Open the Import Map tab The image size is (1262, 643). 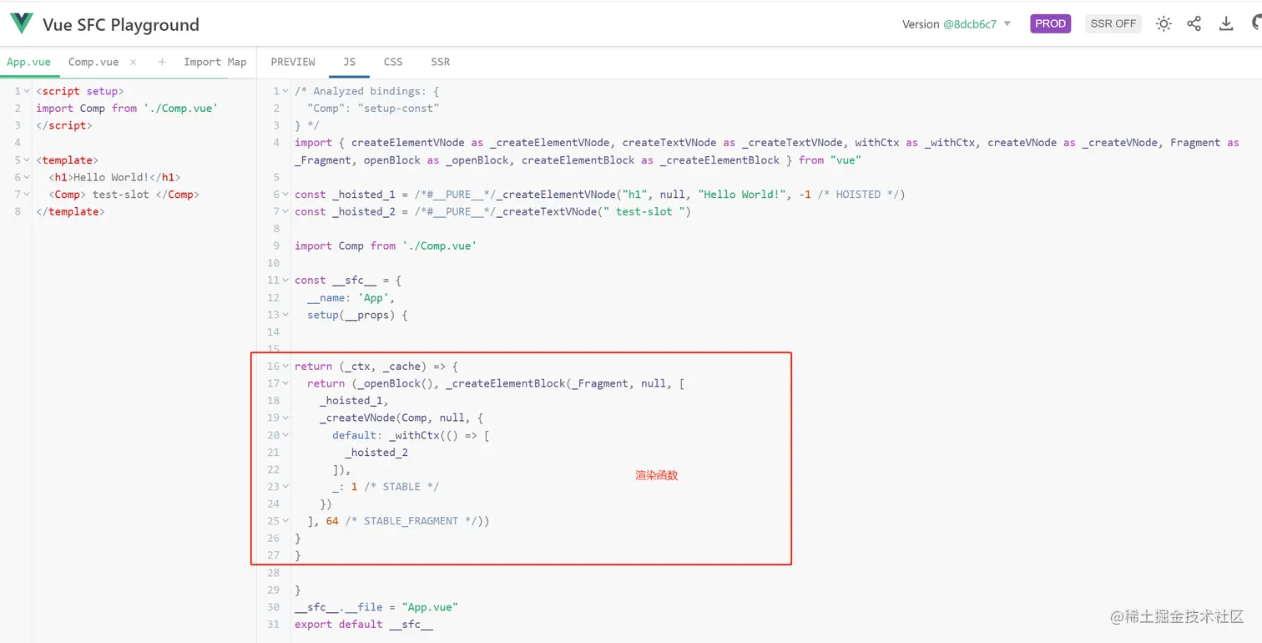coord(215,62)
